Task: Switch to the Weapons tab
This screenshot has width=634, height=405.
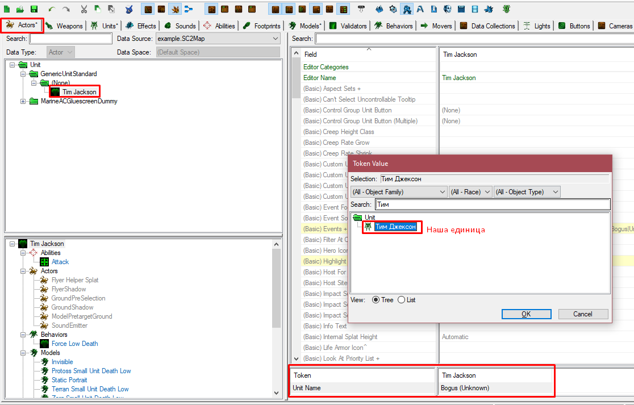Action: click(64, 26)
